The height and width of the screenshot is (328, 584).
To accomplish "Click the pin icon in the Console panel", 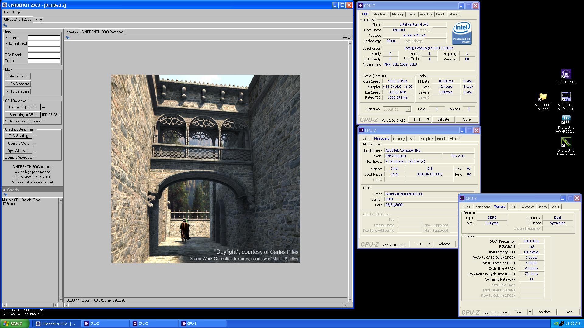I will pyautogui.click(x=5, y=195).
